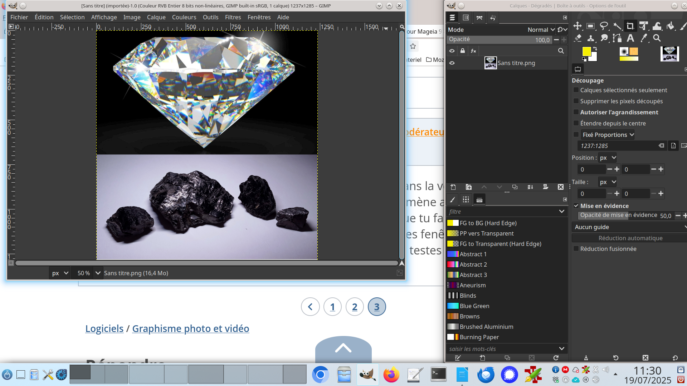Check Réduction fusionnée
Screen dimensions: 687x386
coord(576,249)
